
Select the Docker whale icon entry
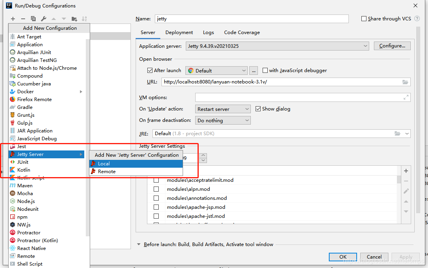(x=13, y=92)
